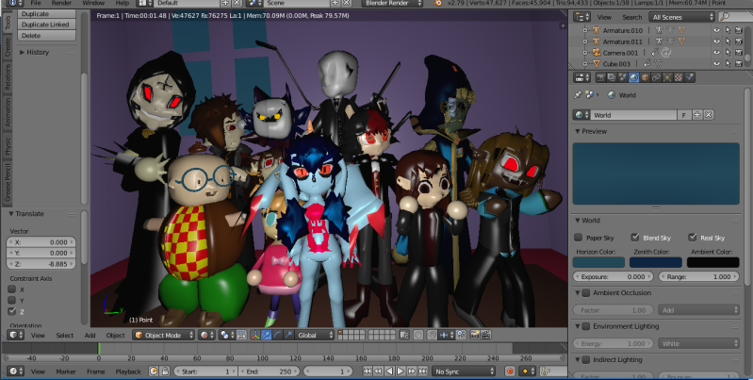Open the Physics properties tab
Viewport: 753px width, 380px height.
690,77
